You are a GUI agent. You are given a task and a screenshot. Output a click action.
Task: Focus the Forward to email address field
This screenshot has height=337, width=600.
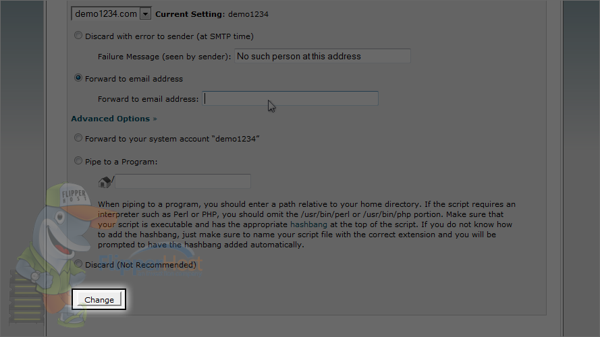pos(290,98)
